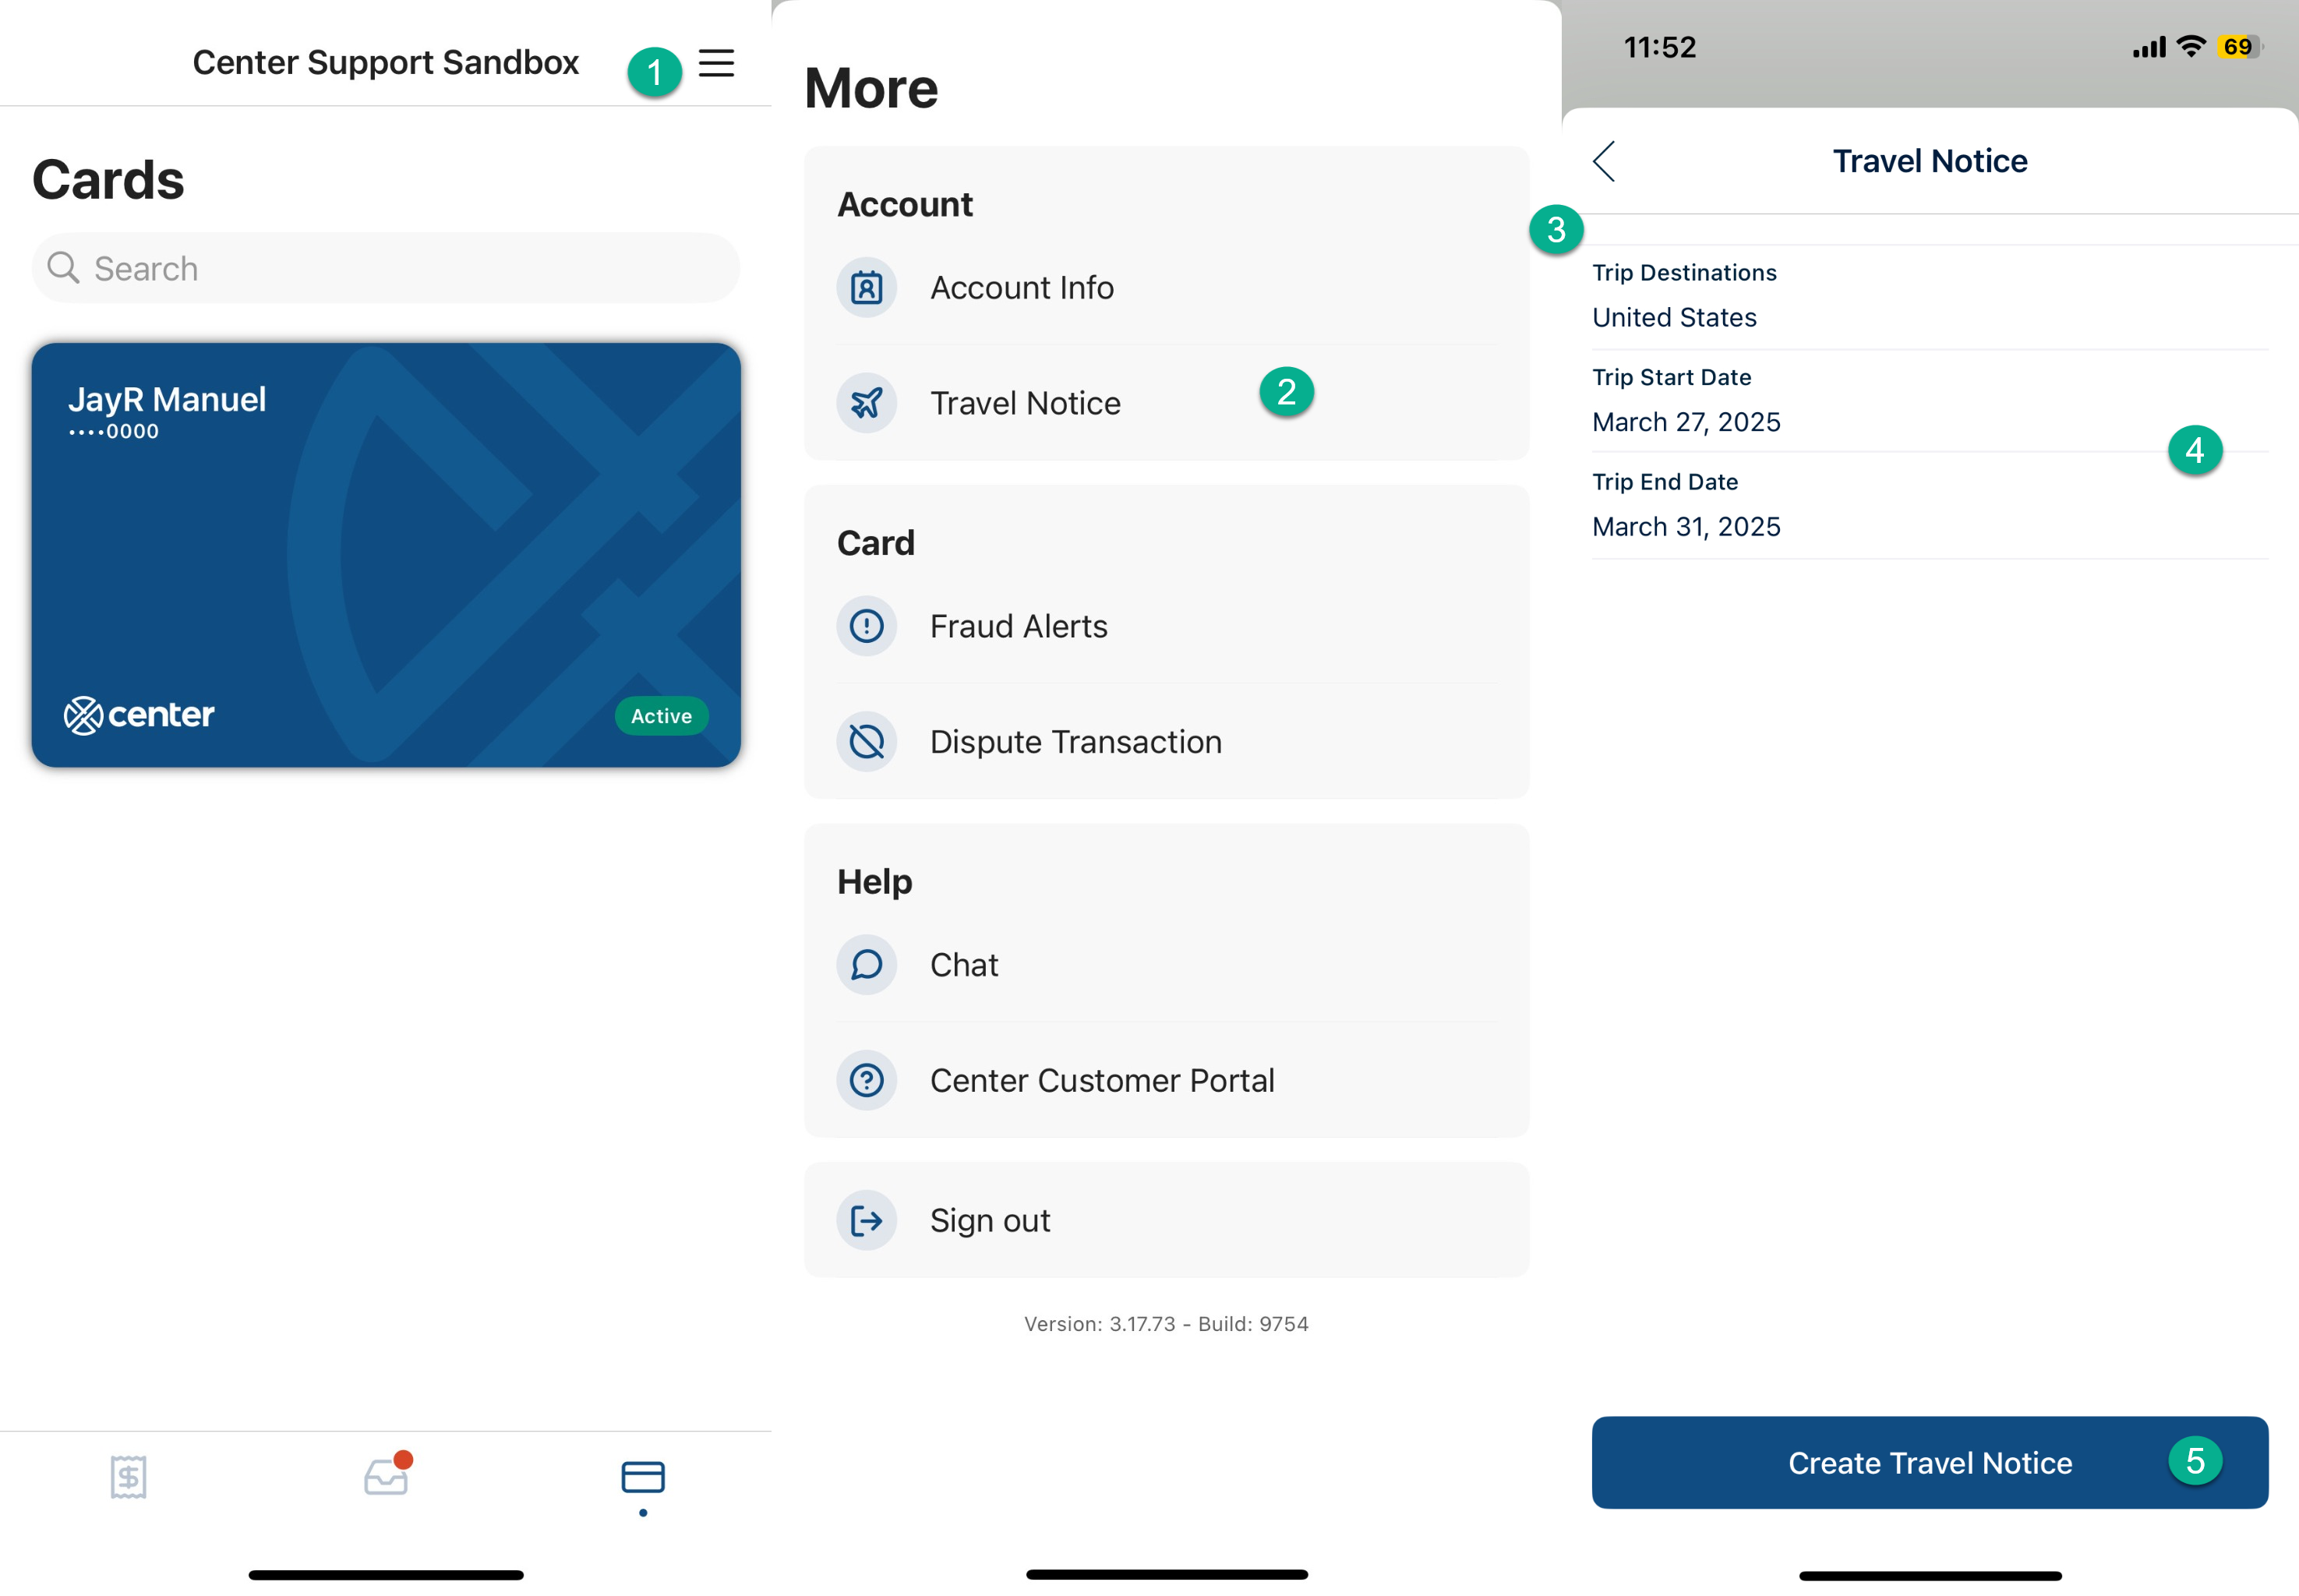
Task: Select the Travel Notice menu entry
Action: tap(1025, 403)
